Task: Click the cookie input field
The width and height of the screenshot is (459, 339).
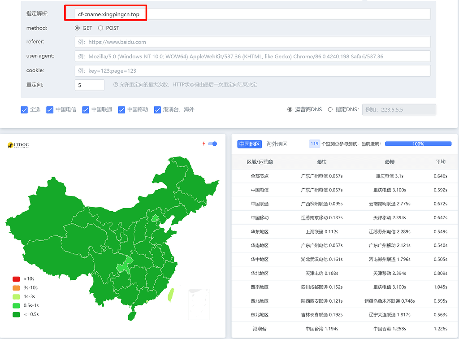Action: (253, 70)
